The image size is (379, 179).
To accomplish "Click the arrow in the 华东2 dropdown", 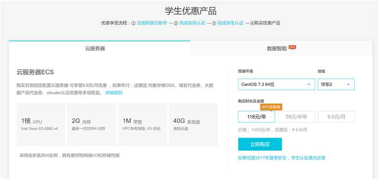I will point(348,85).
